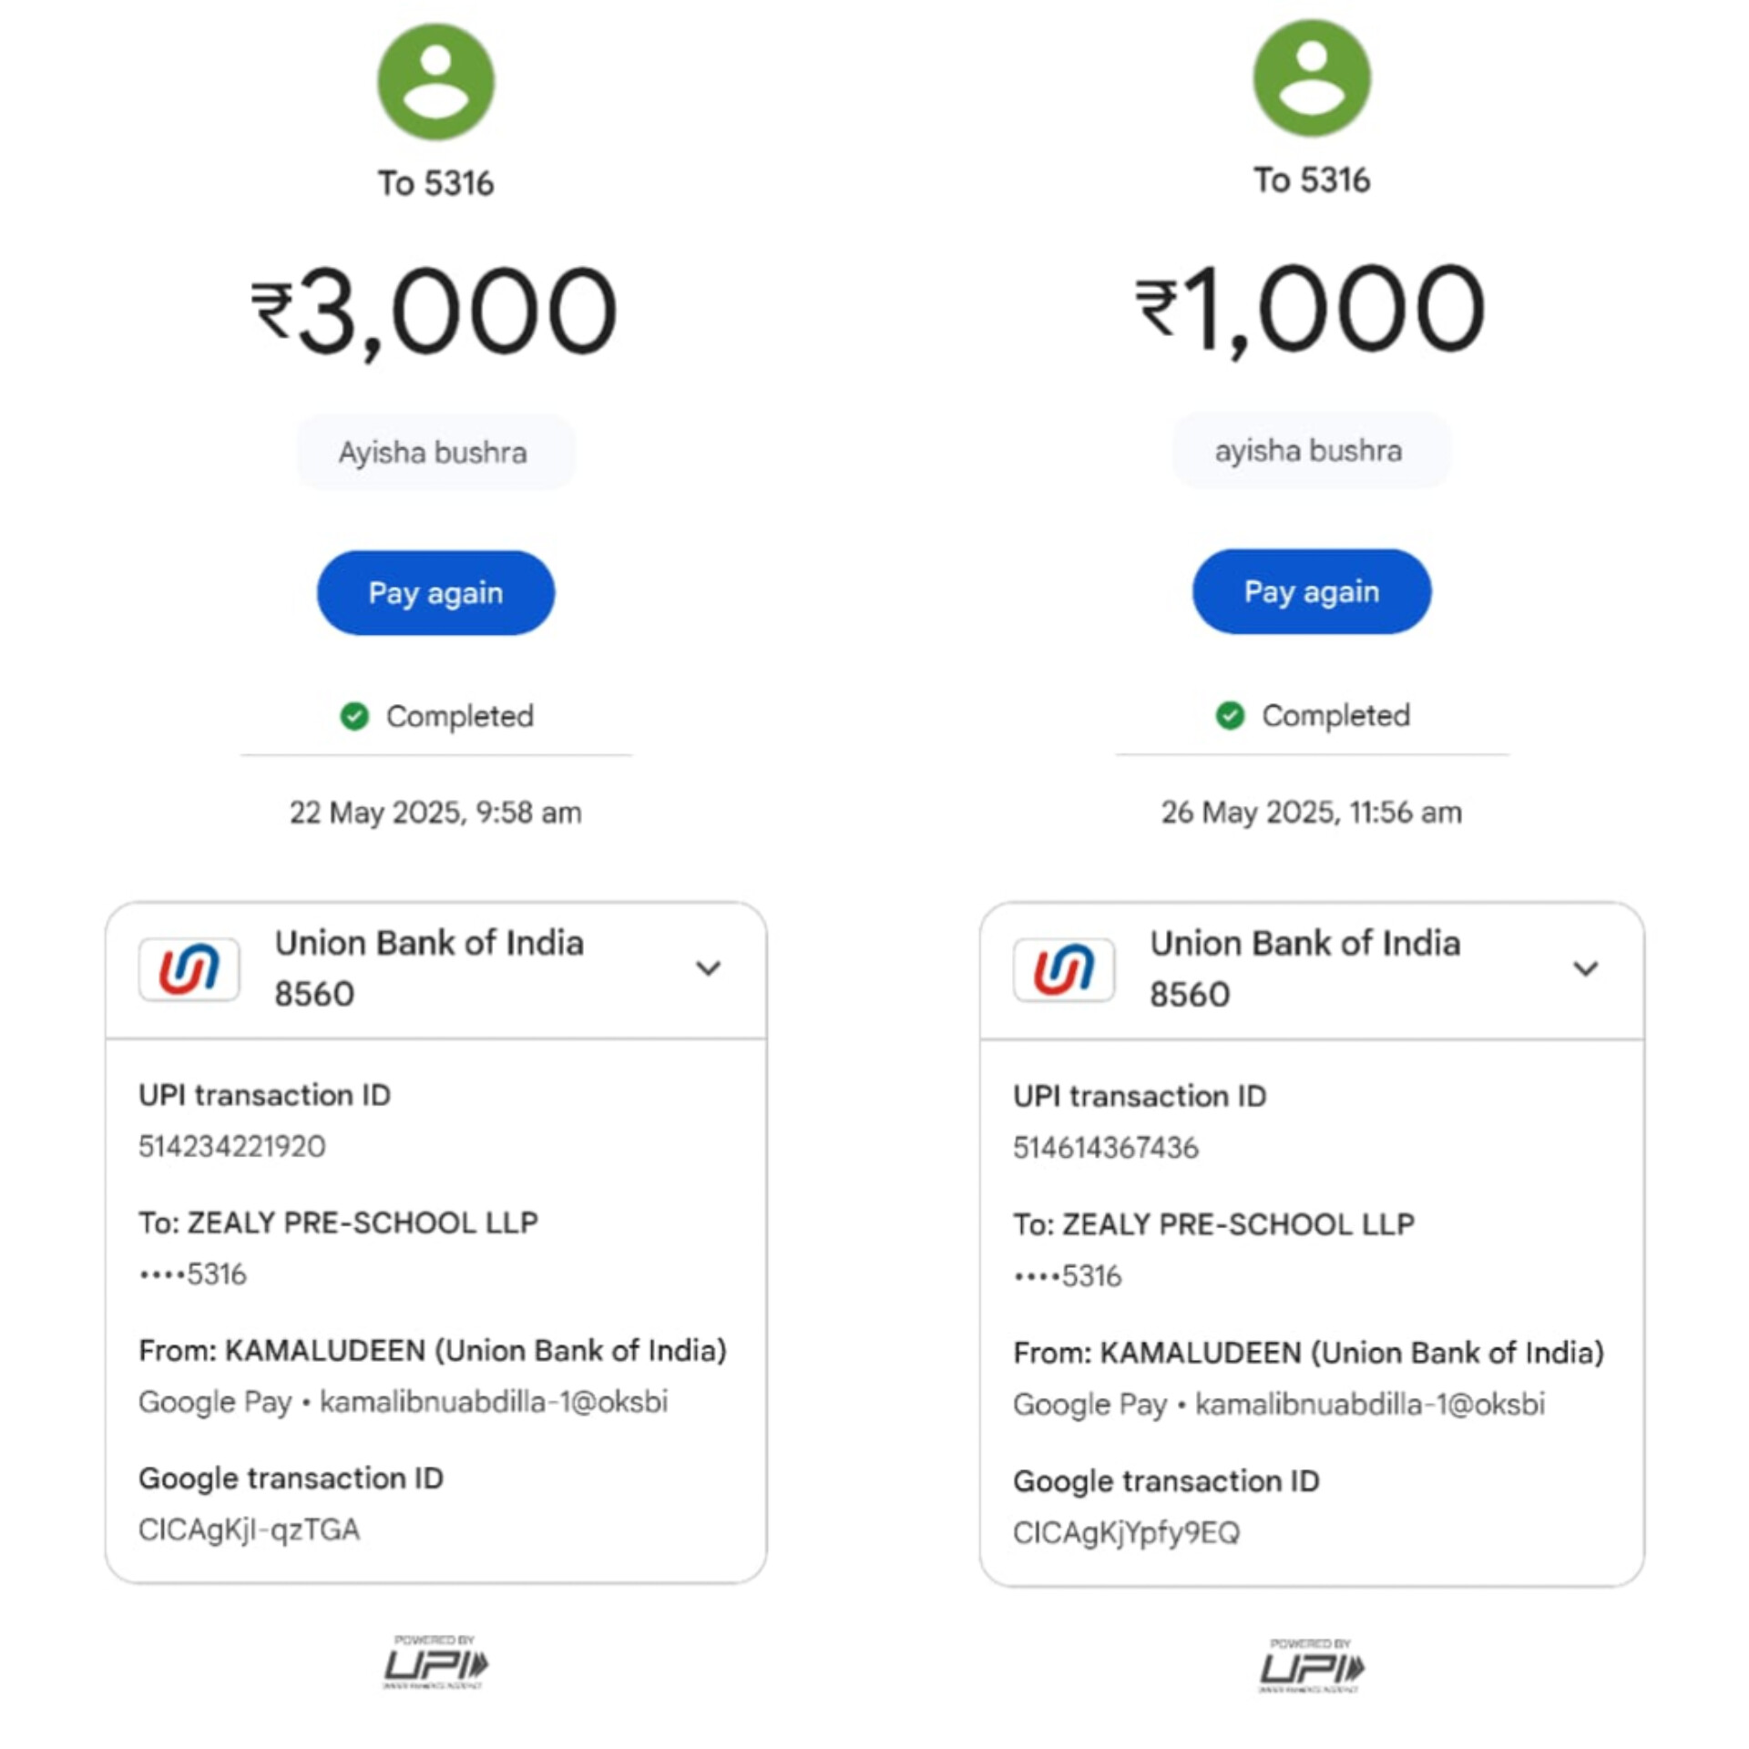Expand the bank details chevron on right card
The width and height of the screenshot is (1749, 1749).
tap(1585, 968)
